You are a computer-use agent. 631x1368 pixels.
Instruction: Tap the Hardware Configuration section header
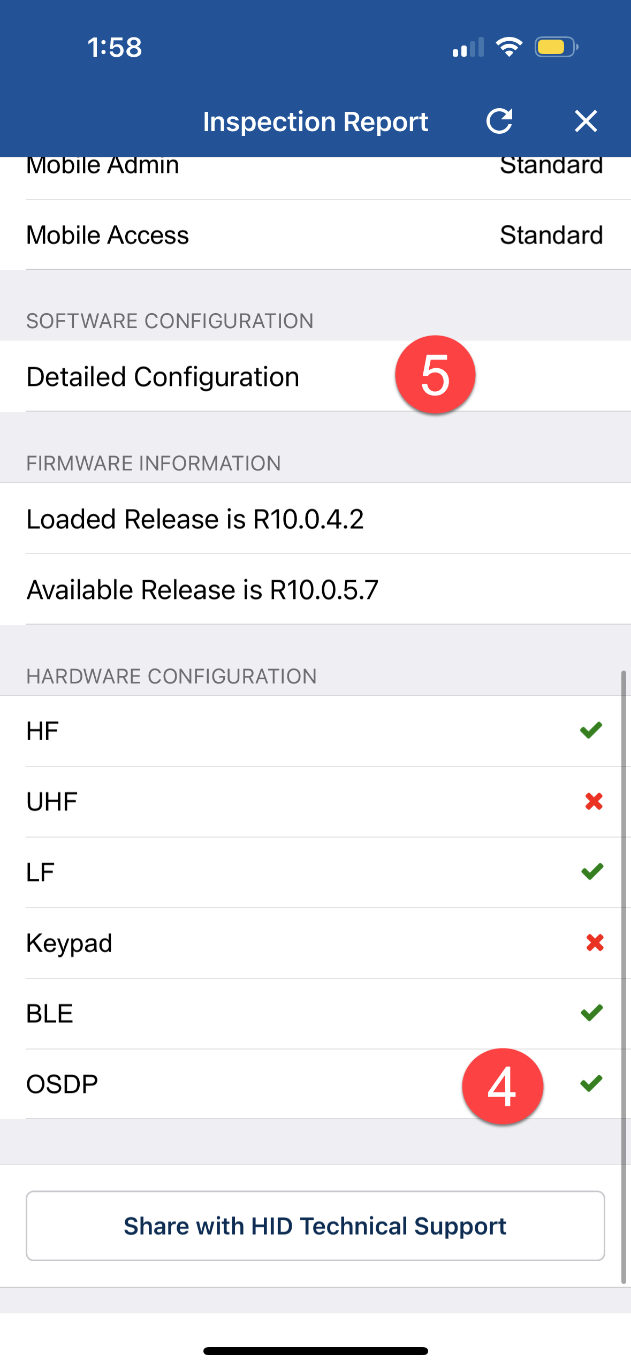click(x=171, y=676)
